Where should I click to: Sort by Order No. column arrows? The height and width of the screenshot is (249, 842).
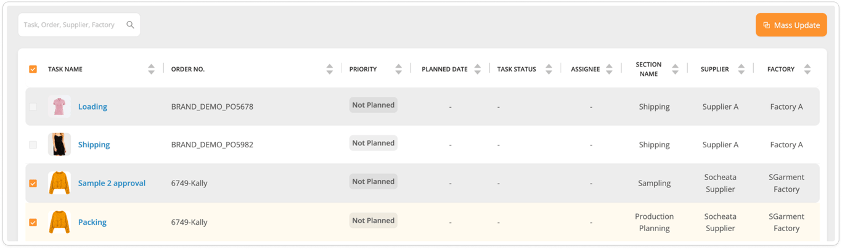point(330,69)
